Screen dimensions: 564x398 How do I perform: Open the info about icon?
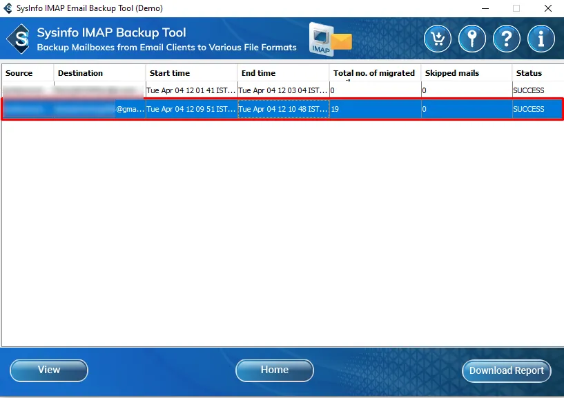point(541,39)
